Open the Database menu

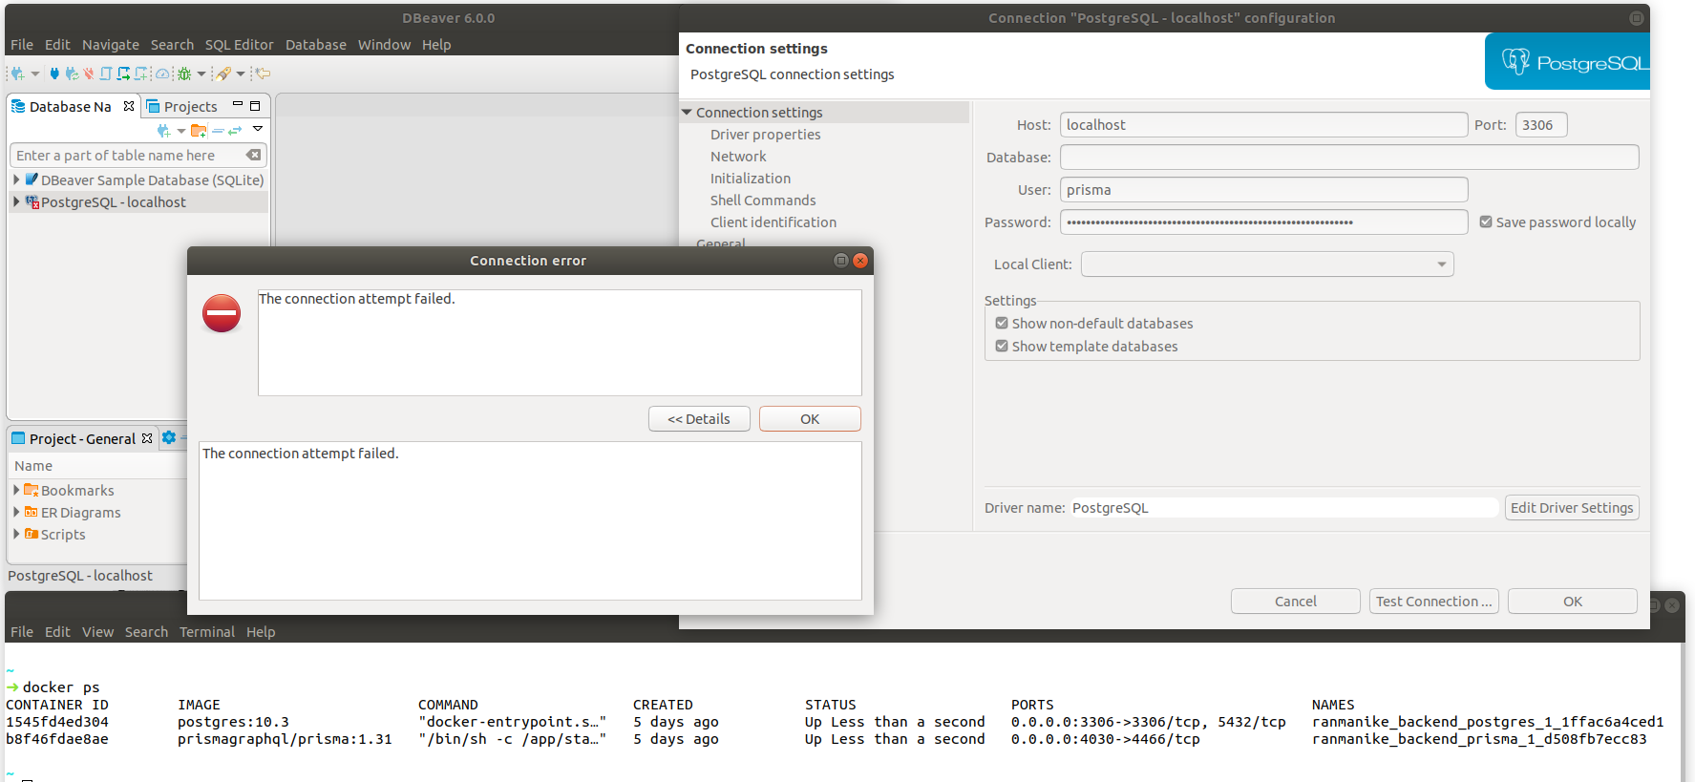pyautogui.click(x=316, y=45)
